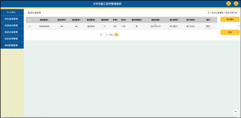Viewport: 241px width, 118px height.
Task: Sort the table by 面试日期 column
Action: 155,20
